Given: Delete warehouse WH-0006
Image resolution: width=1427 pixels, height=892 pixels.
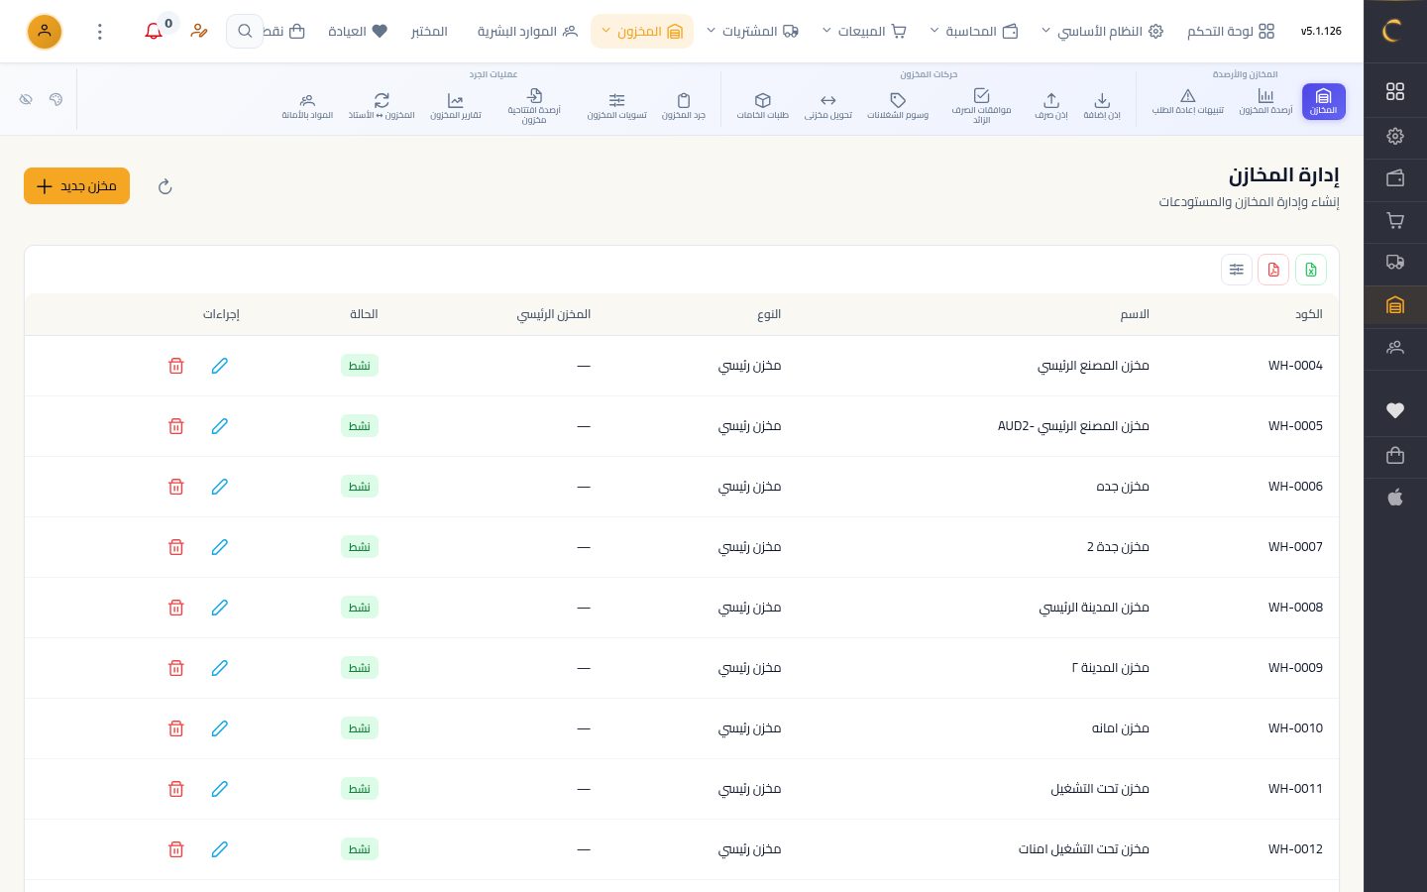Looking at the screenshot, I should click(x=176, y=487).
